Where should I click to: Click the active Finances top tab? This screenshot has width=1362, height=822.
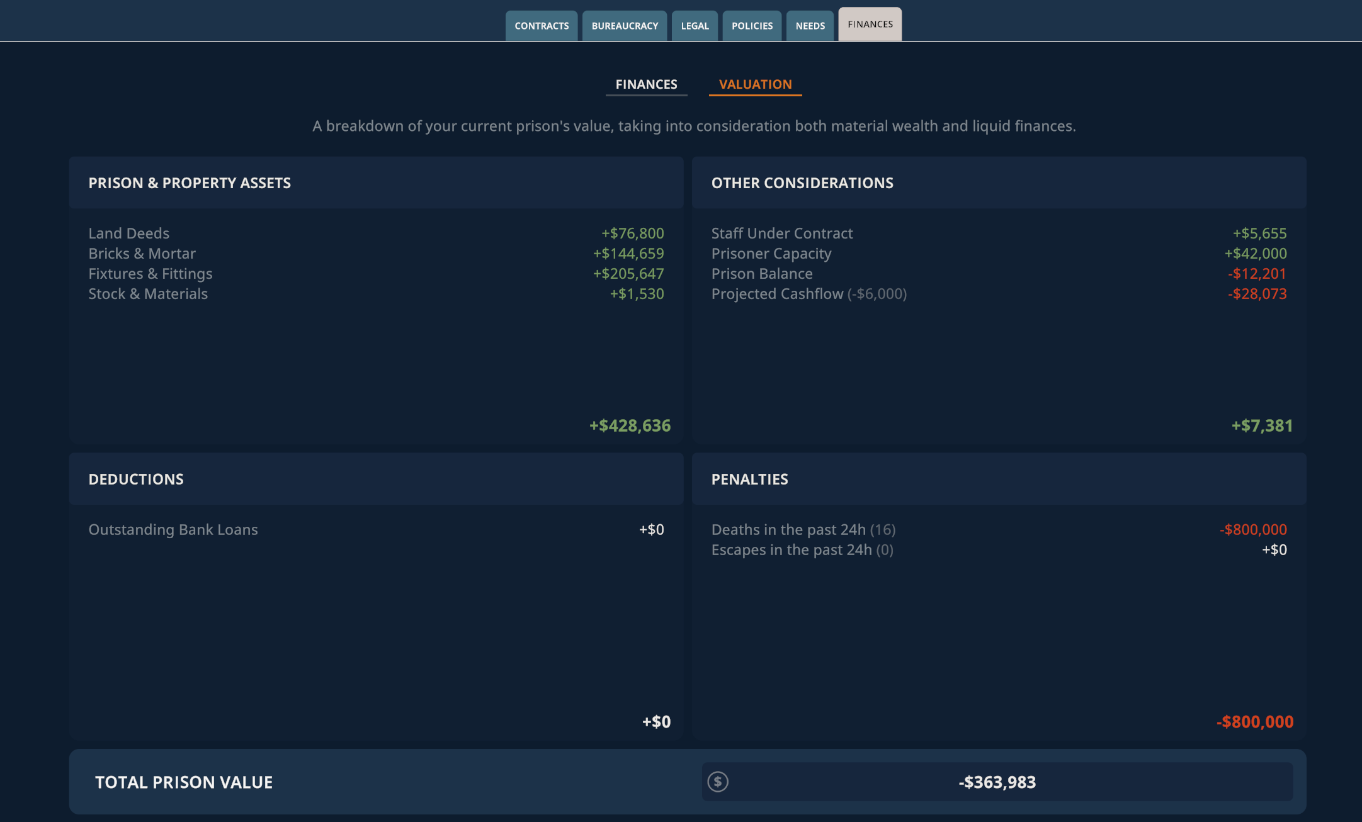coord(870,25)
